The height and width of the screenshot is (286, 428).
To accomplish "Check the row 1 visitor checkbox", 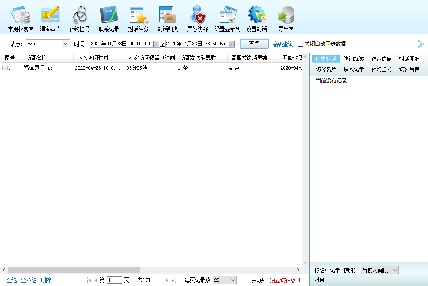I will (x=5, y=68).
